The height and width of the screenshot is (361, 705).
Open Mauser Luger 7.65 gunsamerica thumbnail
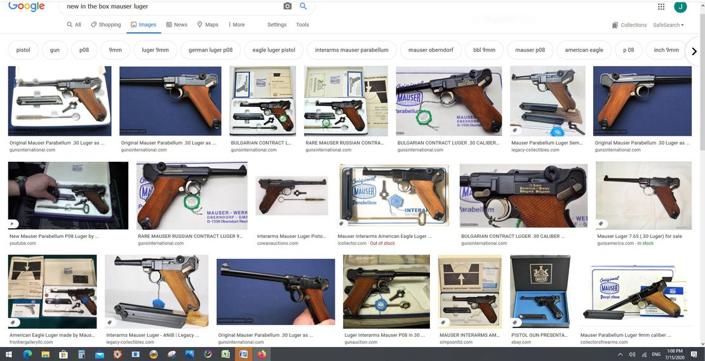tap(643, 195)
